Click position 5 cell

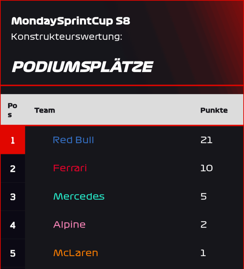13,253
